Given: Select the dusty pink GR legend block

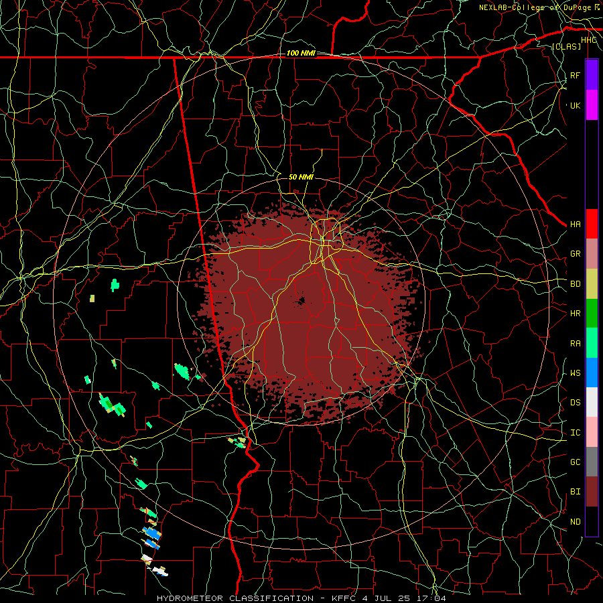Looking at the screenshot, I should click(x=592, y=253).
